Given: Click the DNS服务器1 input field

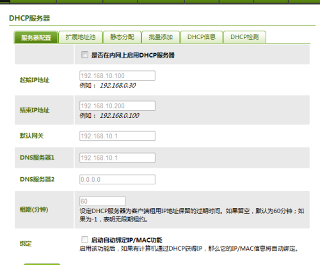Looking at the screenshot, I should pos(117,158).
